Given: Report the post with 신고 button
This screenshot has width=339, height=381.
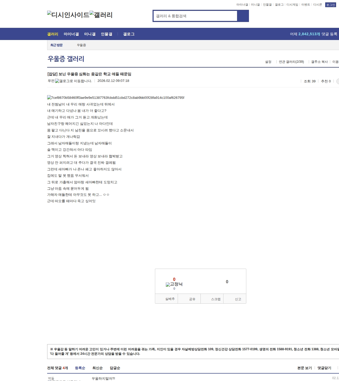Looking at the screenshot, I should [235, 299].
